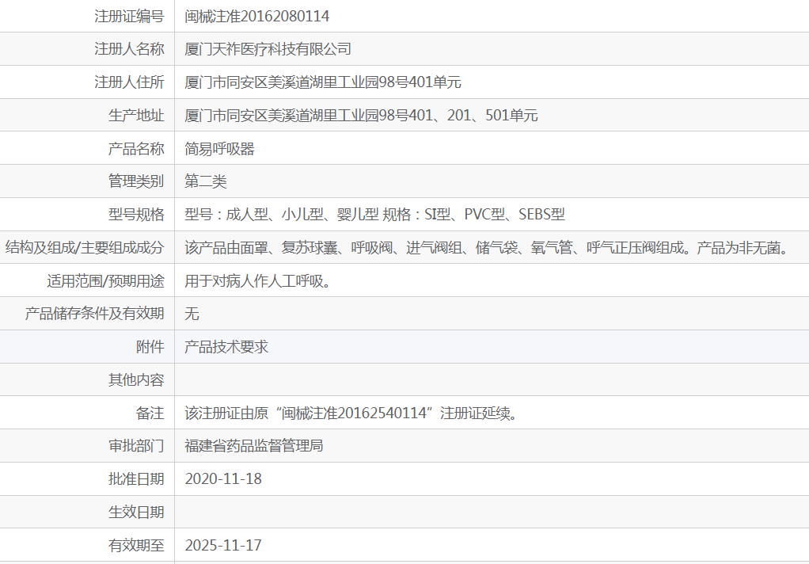Viewport: 809px width, 564px height.
Task: Select the 其他内容 label
Action: [x=136, y=379]
